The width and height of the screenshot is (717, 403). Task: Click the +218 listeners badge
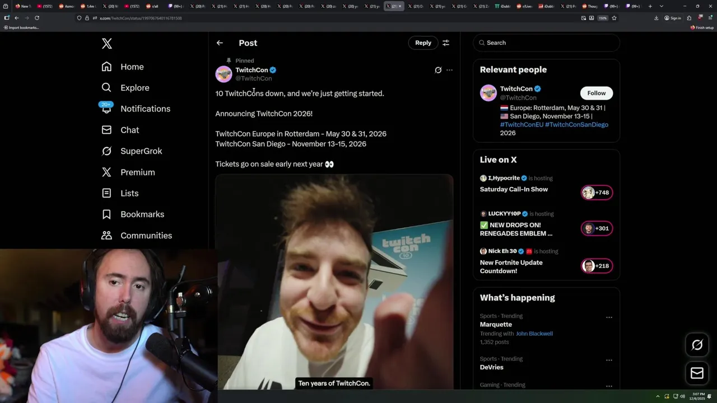point(597,266)
